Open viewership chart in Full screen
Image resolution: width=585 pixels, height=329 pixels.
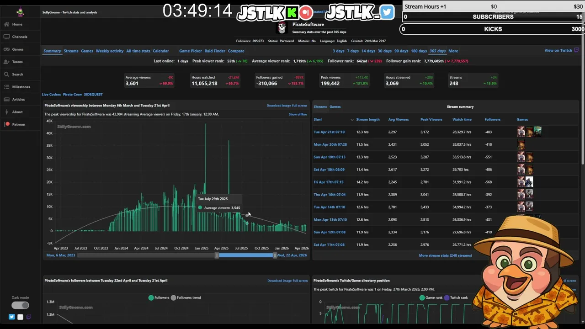tap(300, 106)
